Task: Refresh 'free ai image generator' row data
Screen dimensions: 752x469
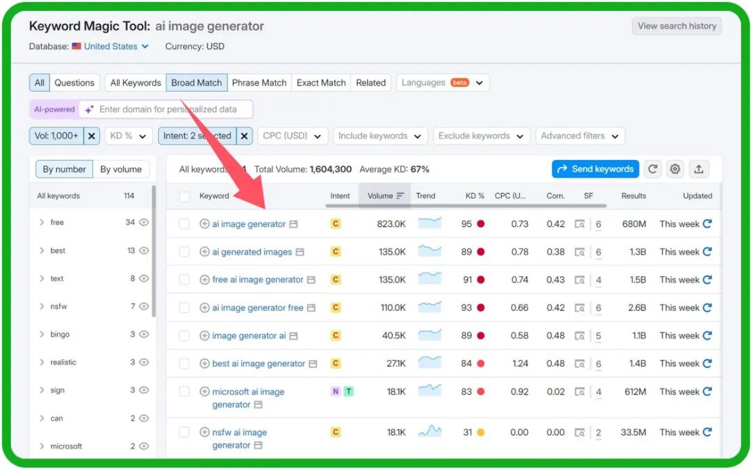Action: click(x=707, y=280)
